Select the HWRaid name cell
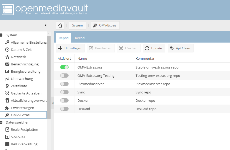This screenshot has height=150, width=230. pyautogui.click(x=104, y=109)
